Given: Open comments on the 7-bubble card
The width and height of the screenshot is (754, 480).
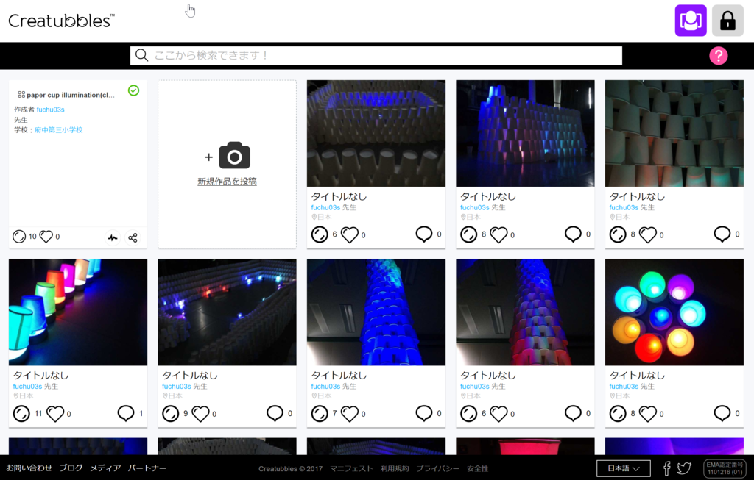Looking at the screenshot, I should pos(424,413).
